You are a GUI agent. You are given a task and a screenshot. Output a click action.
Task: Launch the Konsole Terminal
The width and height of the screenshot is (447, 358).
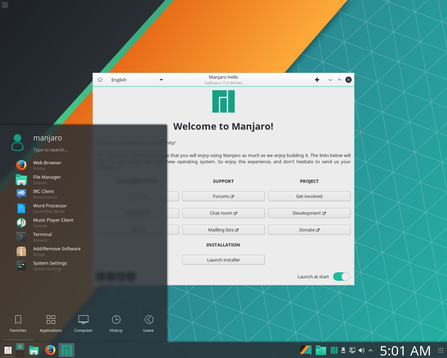click(x=42, y=237)
